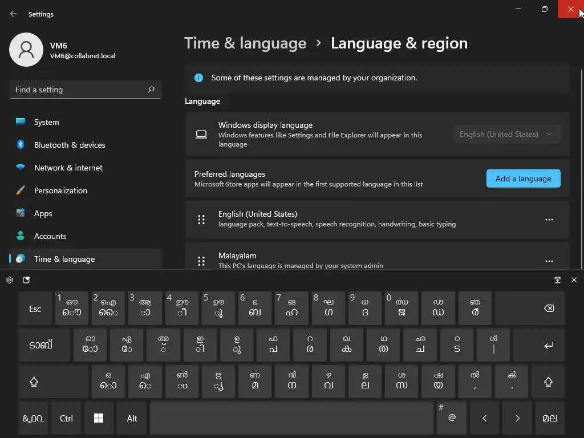Click drag handle for Malayalam
Image resolution: width=584 pixels, height=438 pixels.
201,261
